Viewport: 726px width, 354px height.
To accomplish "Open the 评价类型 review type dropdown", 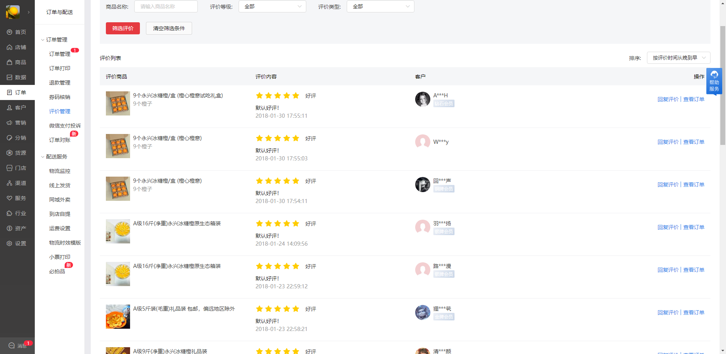I will pyautogui.click(x=380, y=6).
